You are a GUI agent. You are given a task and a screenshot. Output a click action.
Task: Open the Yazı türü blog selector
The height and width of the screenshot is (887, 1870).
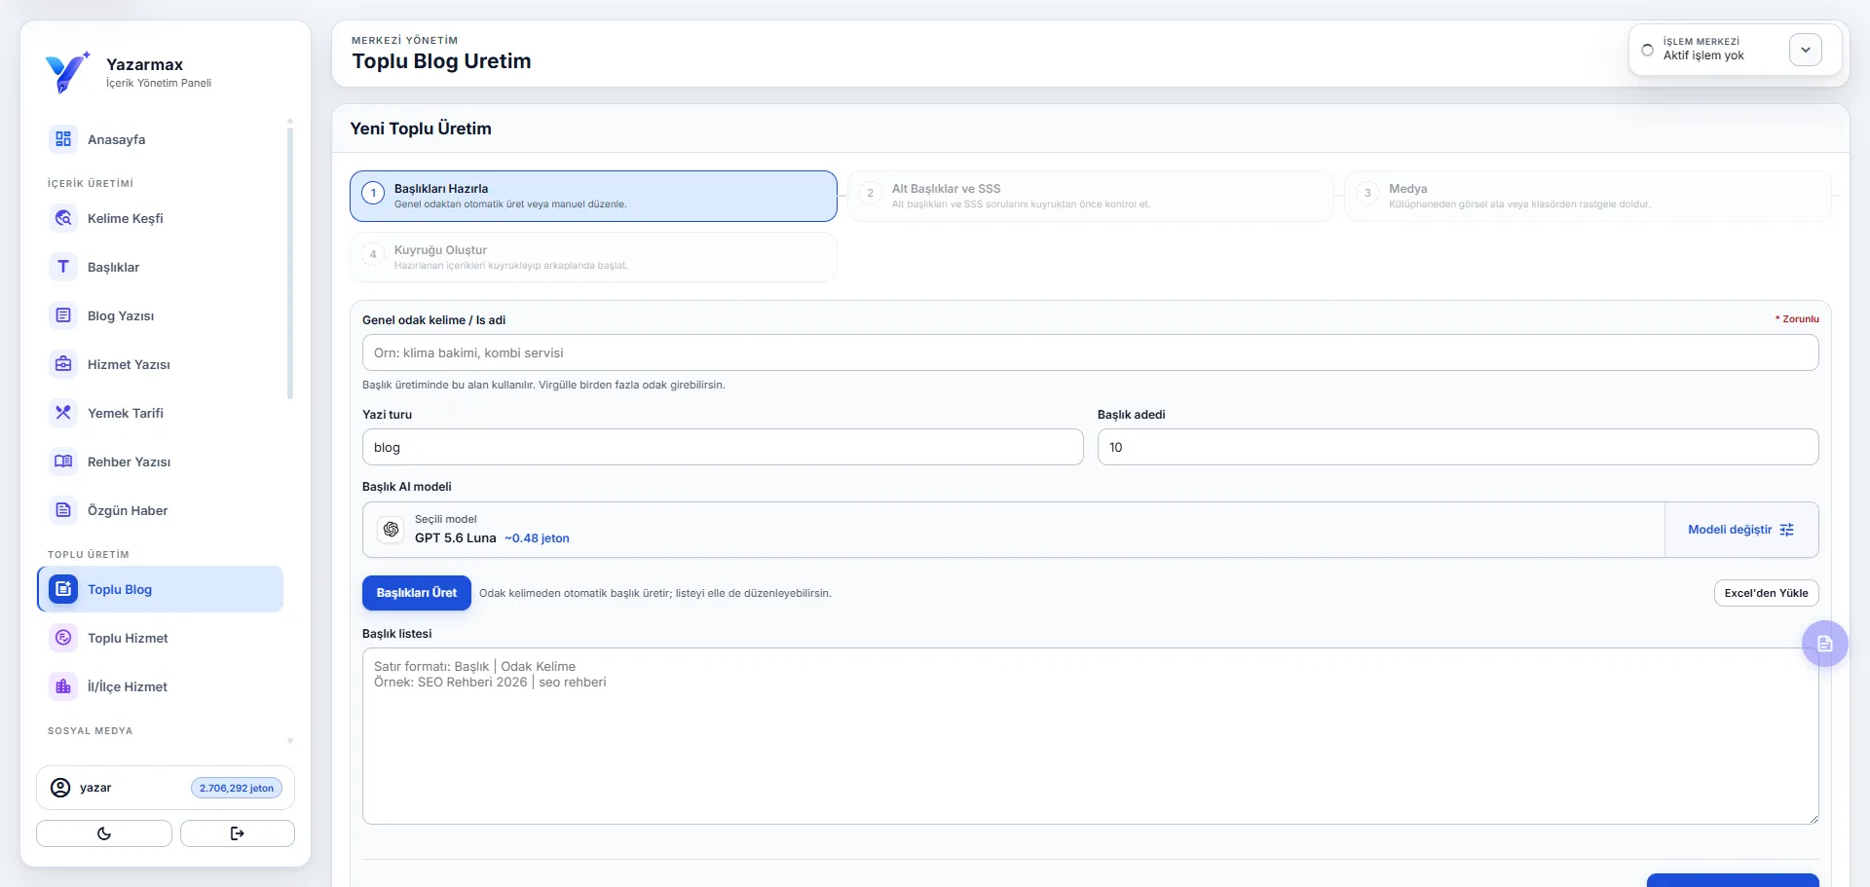(723, 447)
